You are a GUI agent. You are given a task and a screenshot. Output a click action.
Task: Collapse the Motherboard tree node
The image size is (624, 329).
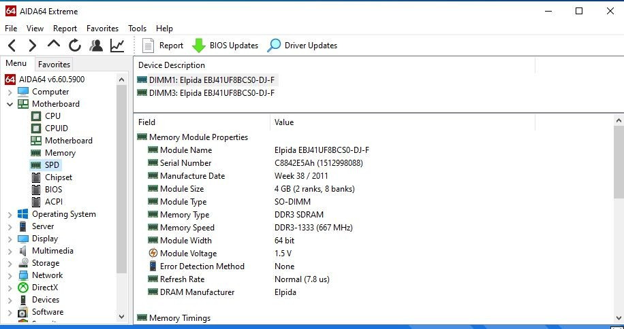click(10, 105)
